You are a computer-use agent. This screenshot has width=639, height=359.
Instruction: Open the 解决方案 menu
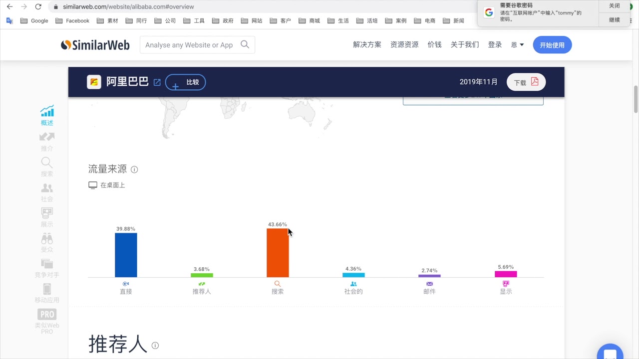tap(367, 45)
